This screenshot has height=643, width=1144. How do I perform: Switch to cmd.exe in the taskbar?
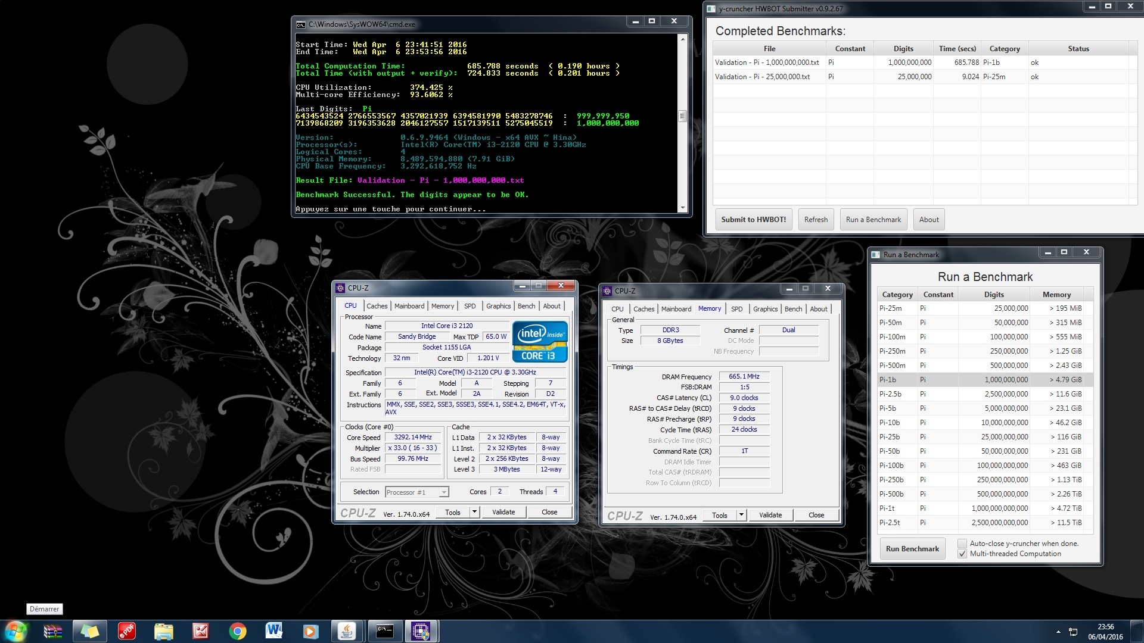tap(384, 631)
